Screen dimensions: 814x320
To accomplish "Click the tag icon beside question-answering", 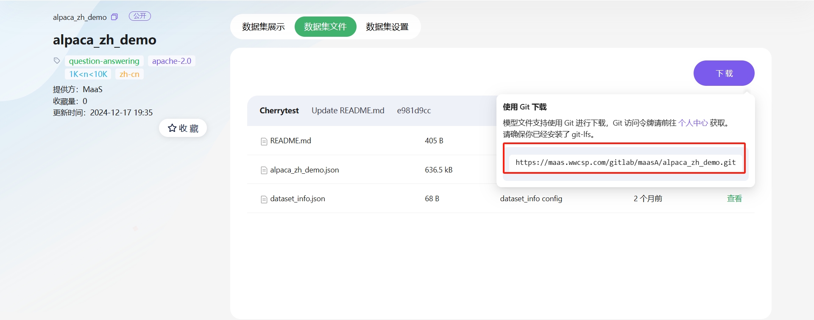I will pyautogui.click(x=57, y=60).
